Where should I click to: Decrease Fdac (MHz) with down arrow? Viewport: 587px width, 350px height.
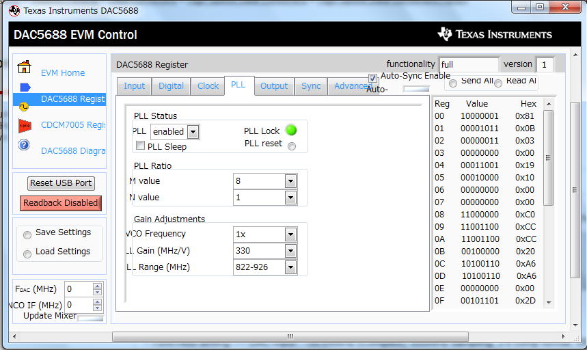pyautogui.click(x=97, y=293)
